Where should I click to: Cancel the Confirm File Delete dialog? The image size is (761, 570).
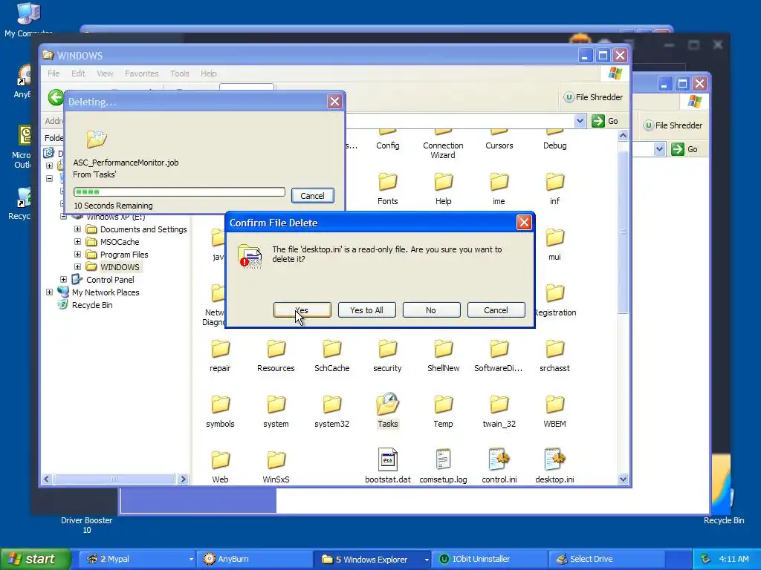[496, 310]
